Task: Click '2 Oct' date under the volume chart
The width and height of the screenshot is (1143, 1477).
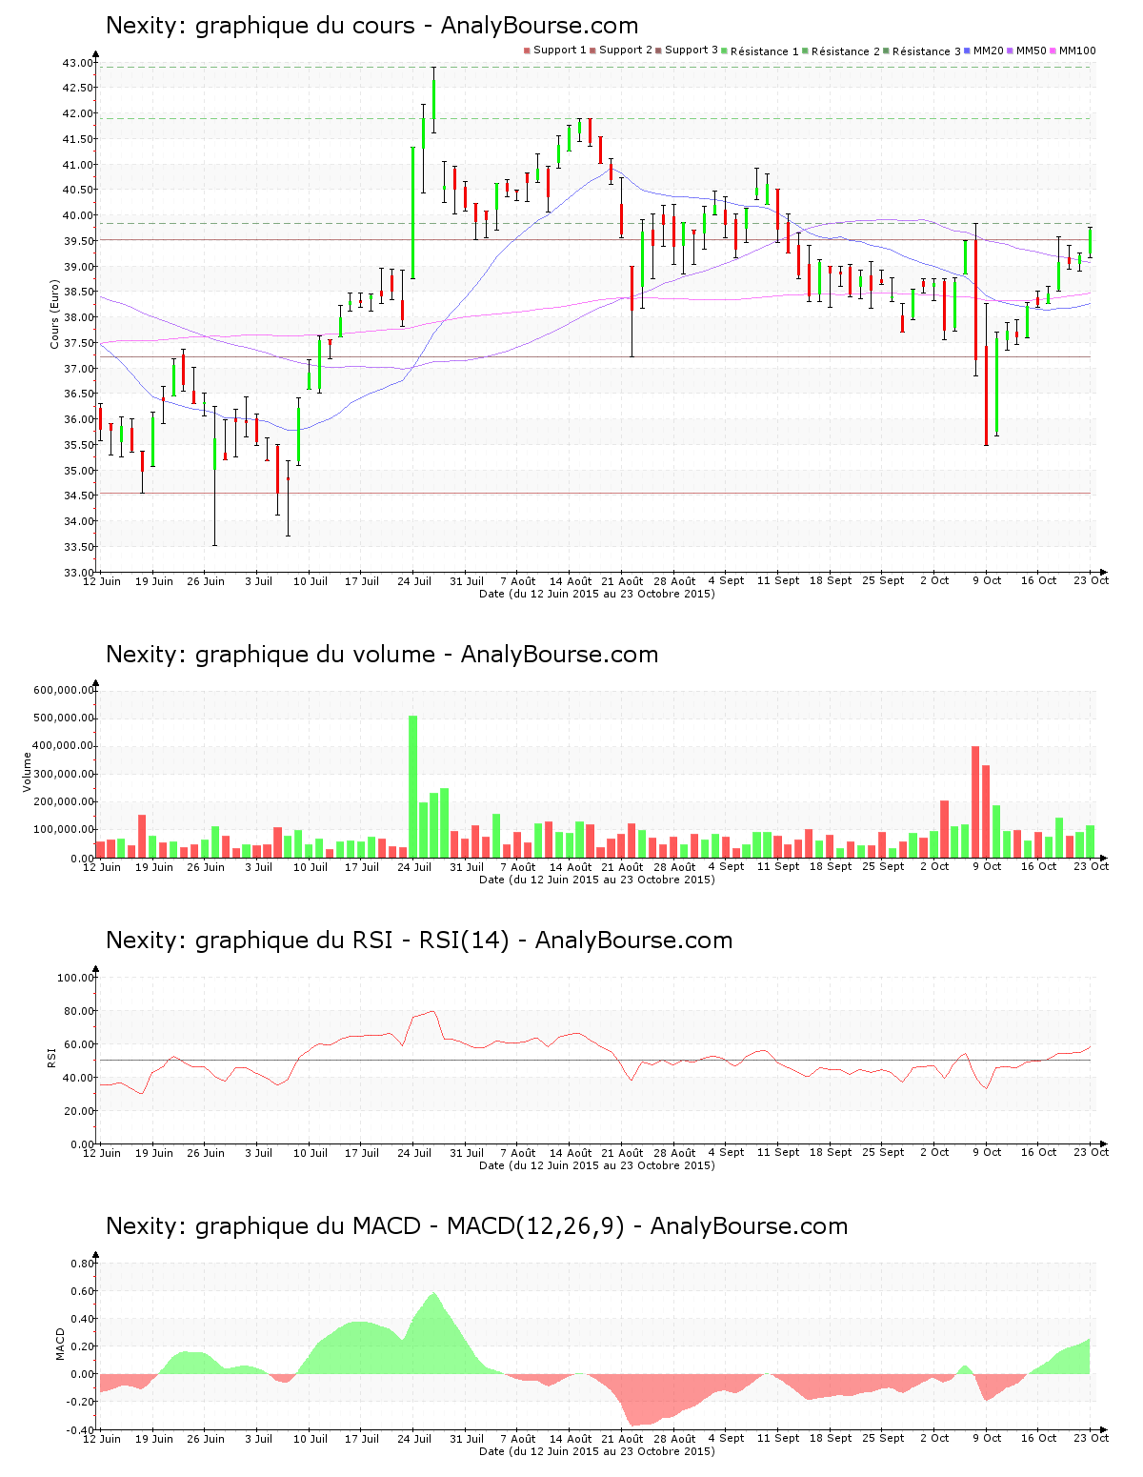Action: [x=934, y=867]
